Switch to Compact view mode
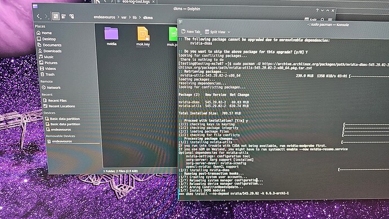The image size is (389, 219). tap(64, 16)
